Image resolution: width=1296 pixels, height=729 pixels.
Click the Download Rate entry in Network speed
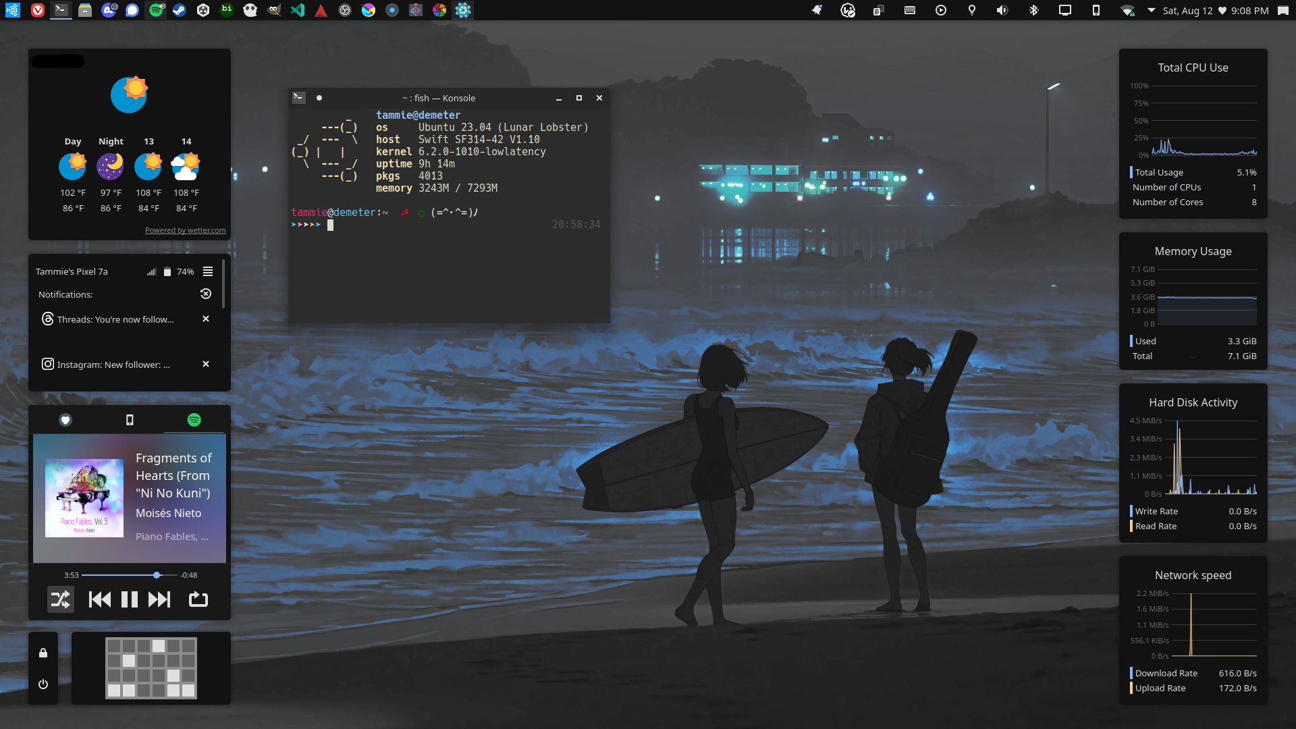[1193, 673]
